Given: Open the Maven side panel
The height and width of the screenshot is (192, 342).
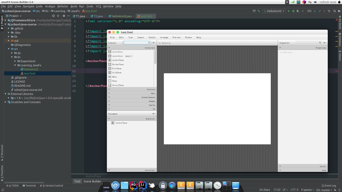Looking at the screenshot, I should coord(340,56).
